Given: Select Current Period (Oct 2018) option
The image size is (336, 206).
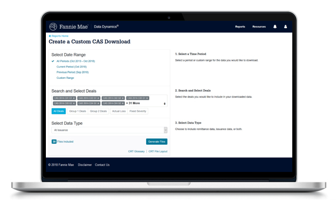Looking at the screenshot, I should [x=71, y=67].
